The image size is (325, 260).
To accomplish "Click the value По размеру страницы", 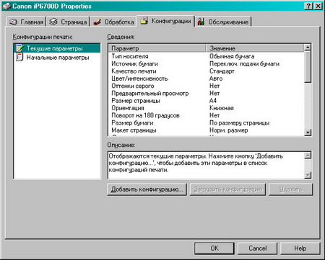I will click(x=239, y=122).
